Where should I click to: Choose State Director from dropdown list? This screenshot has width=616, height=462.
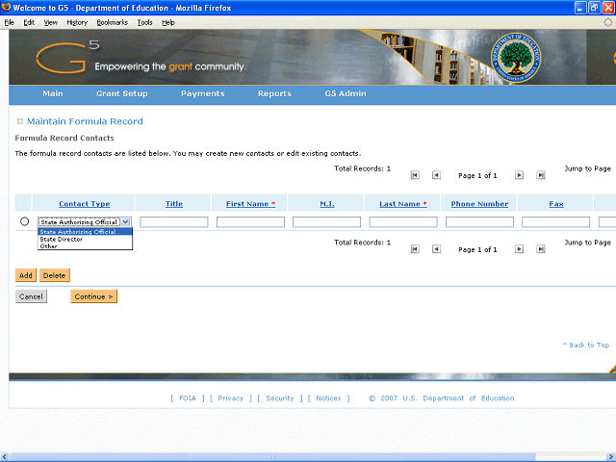(85, 239)
